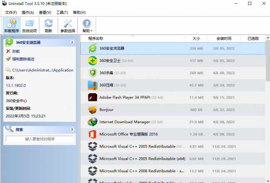Click the 9月 15, 2021 install date
270x183 pixels.
[x=223, y=97]
